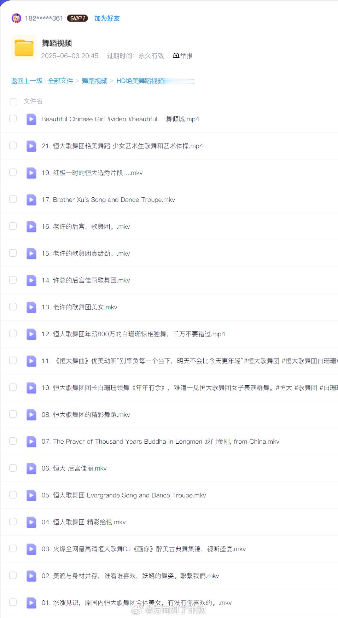338x618 pixels.
Task: Open file 15. 老许的歌舞团真给劲。.mkv
Action: [86, 253]
